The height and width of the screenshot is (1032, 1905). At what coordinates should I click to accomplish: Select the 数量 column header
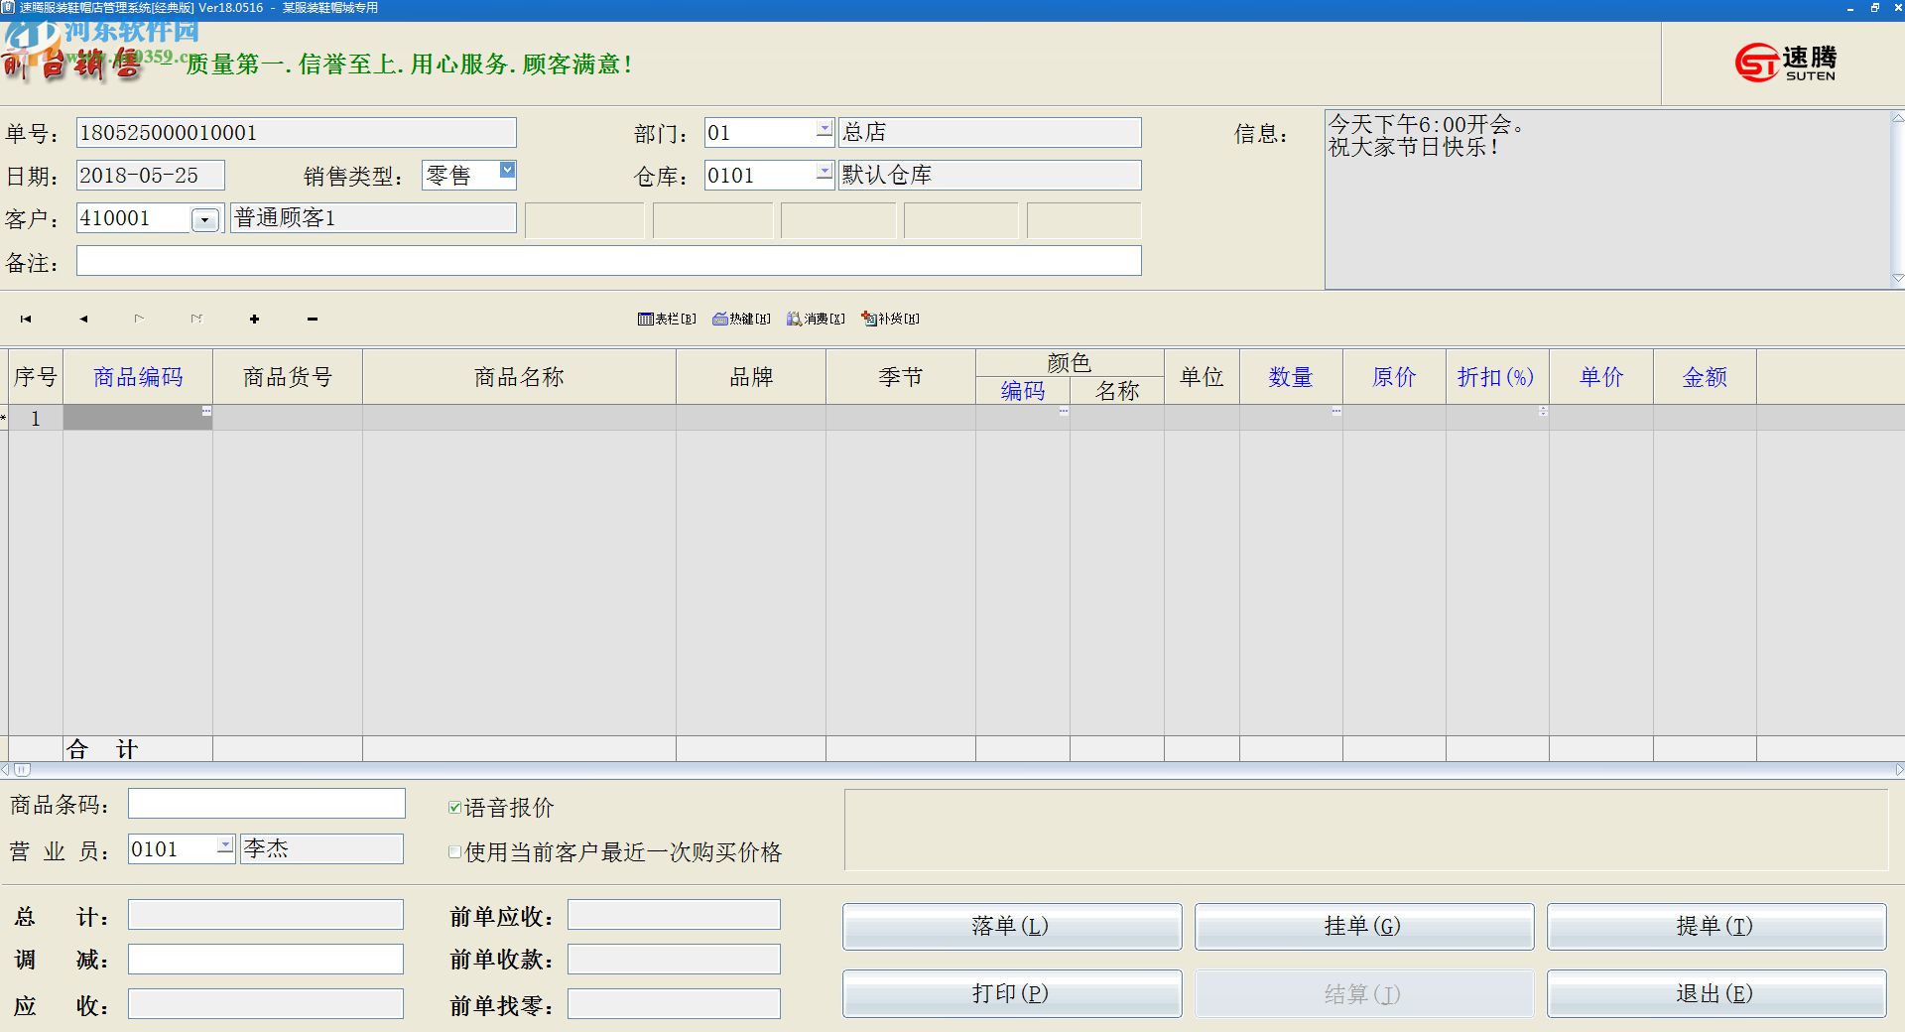[1291, 377]
